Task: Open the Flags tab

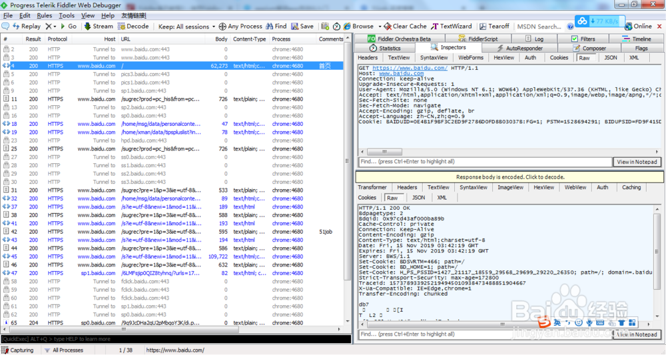Action: [x=641, y=48]
